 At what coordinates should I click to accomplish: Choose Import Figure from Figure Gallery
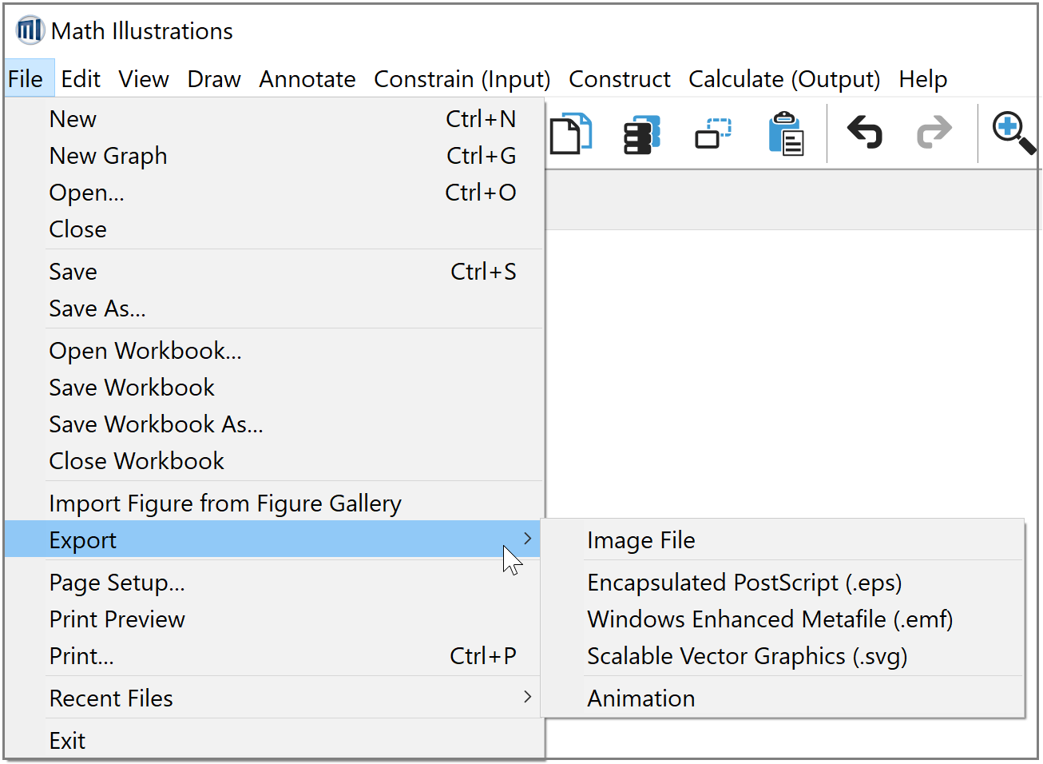tap(224, 503)
